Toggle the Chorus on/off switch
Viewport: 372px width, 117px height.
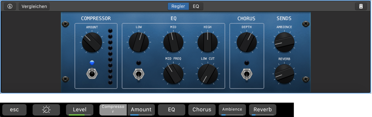point(247,74)
